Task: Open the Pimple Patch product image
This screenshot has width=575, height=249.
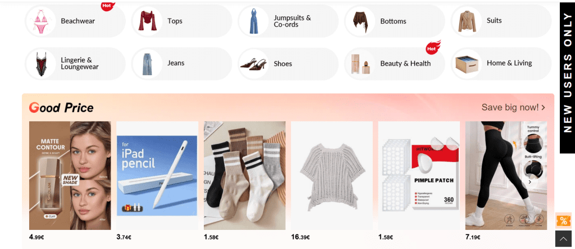Action: [419, 176]
